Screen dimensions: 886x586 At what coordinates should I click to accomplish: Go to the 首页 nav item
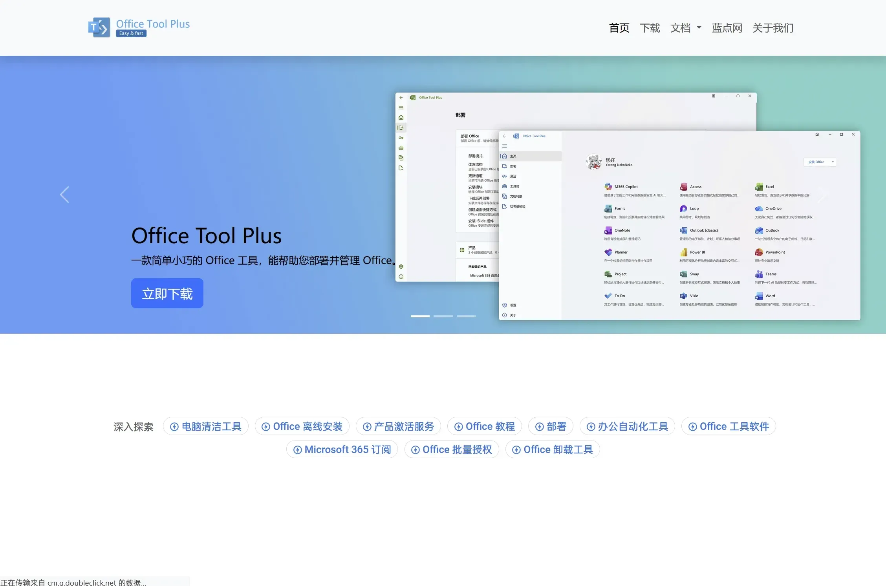tap(619, 28)
